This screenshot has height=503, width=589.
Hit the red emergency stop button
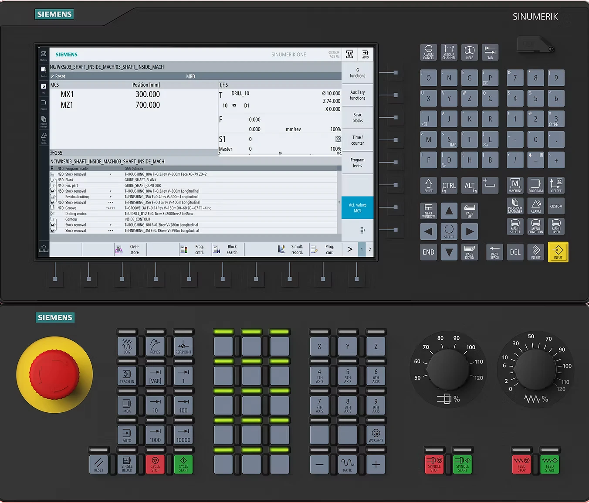point(54,374)
